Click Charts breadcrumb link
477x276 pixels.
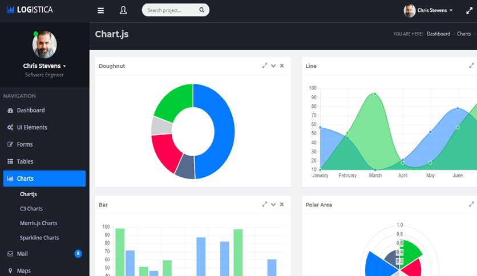[464, 34]
